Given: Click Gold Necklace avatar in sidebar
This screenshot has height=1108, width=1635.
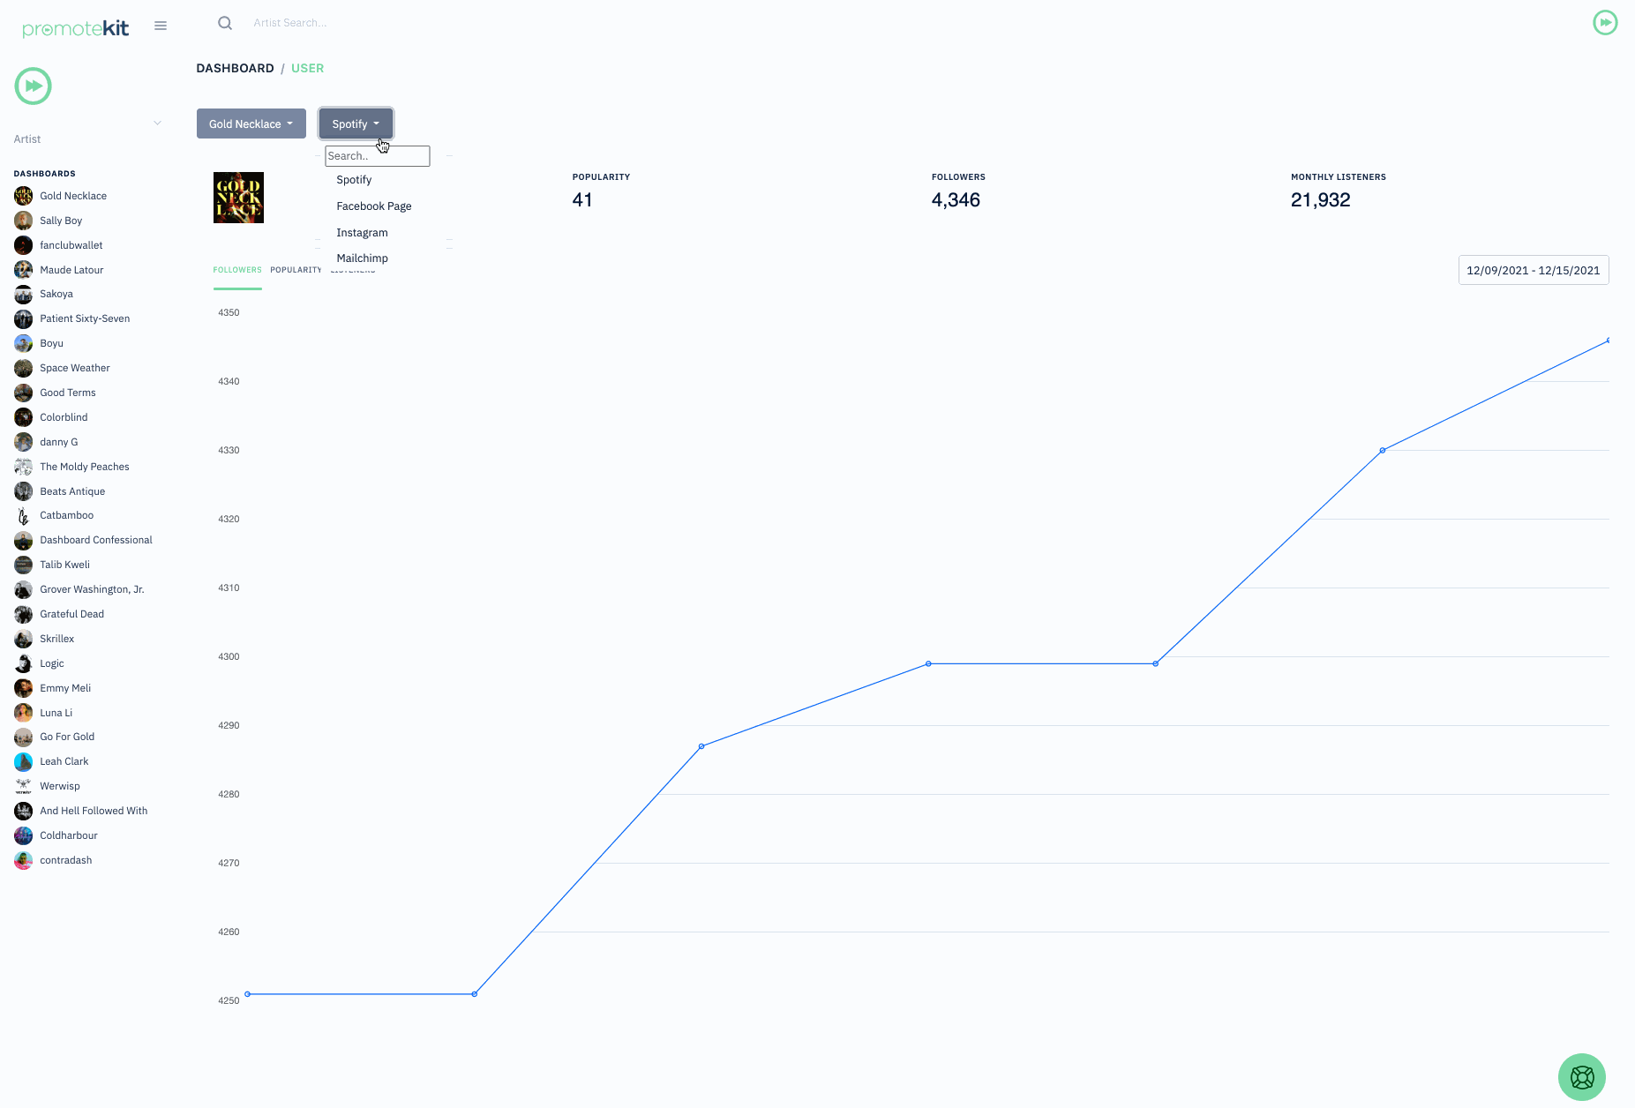Looking at the screenshot, I should click(x=24, y=196).
